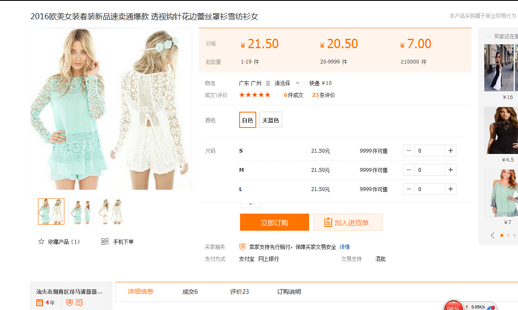Click the orange shield icon beside buyer protection text

(243, 247)
